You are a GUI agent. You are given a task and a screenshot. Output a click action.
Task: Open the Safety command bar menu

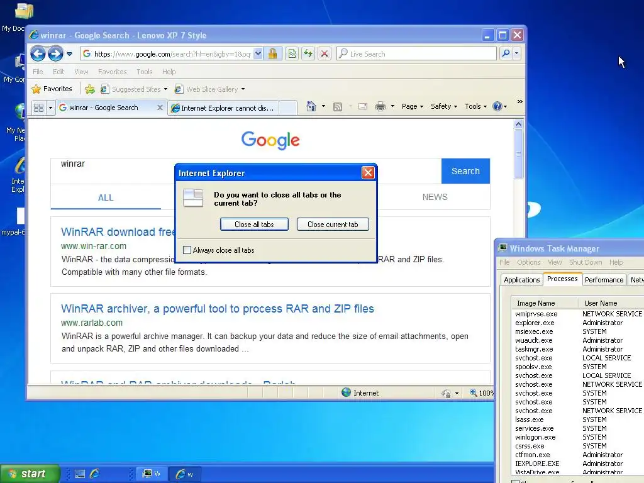coord(444,106)
